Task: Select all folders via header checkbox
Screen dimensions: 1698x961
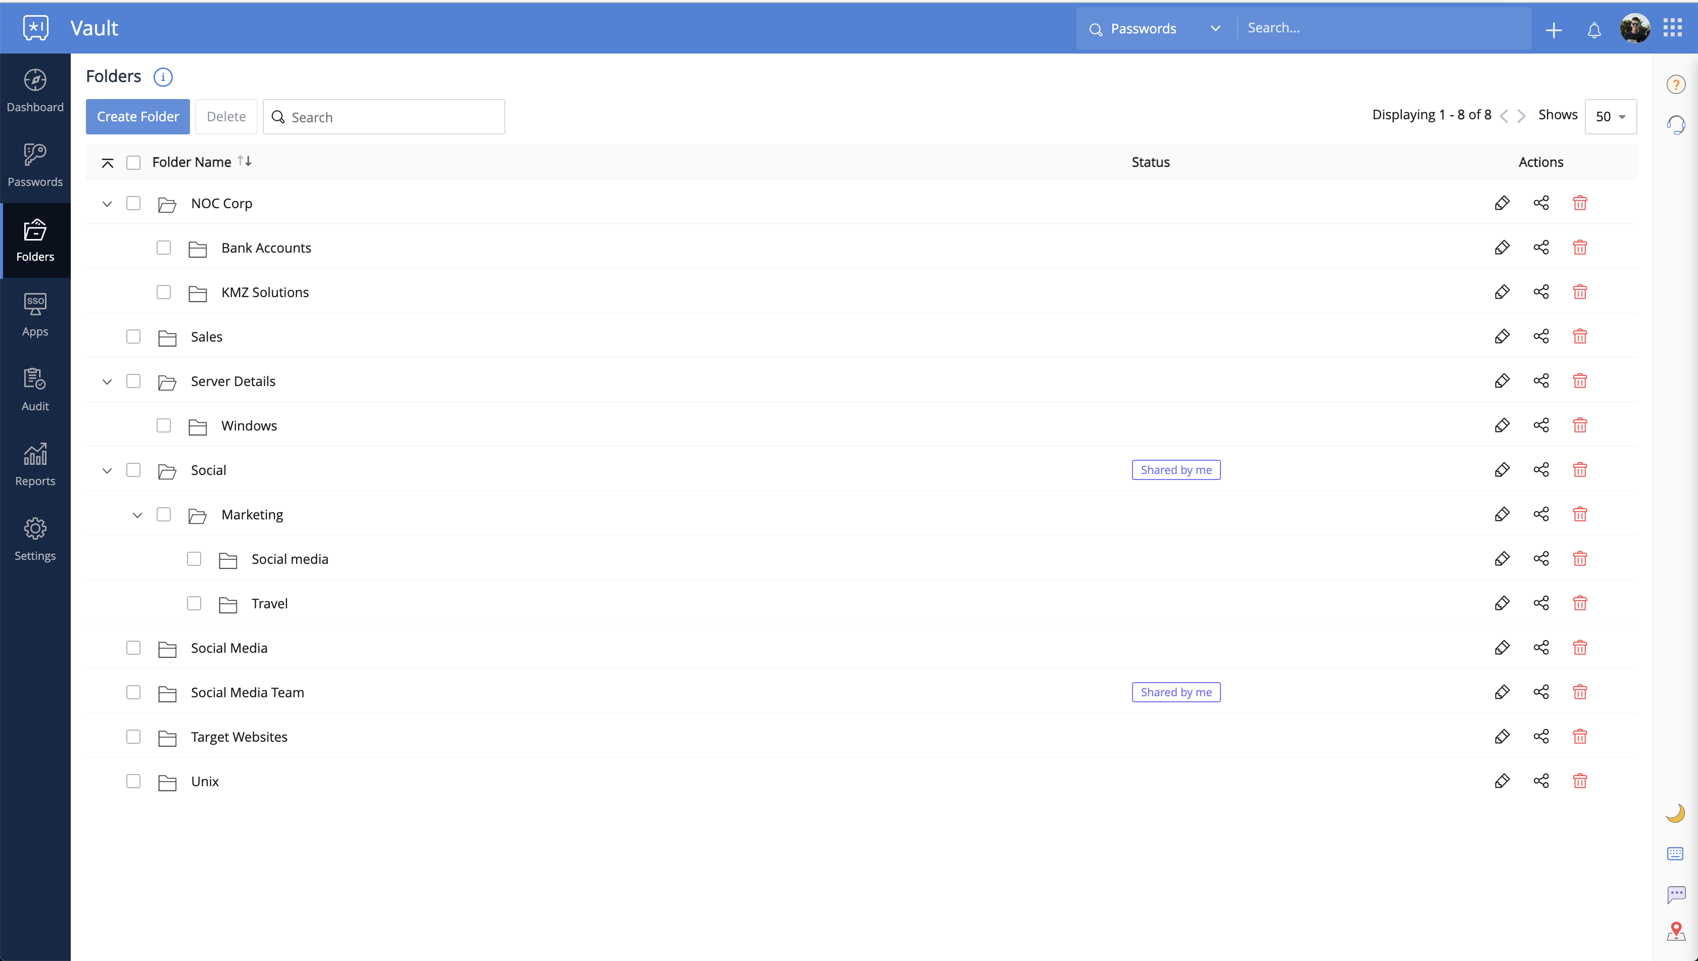Action: (x=133, y=162)
